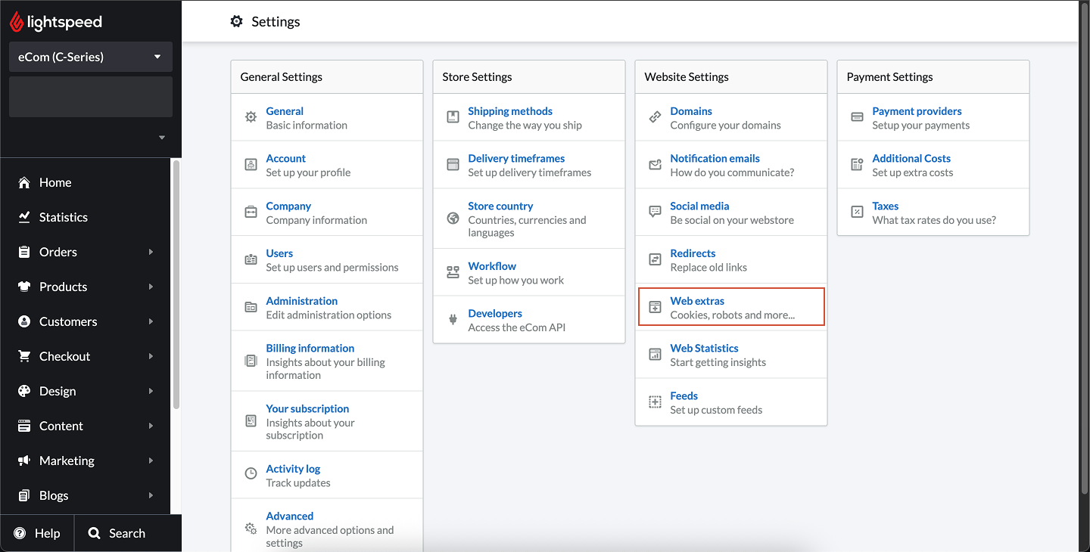Go to Home in the sidebar
Screen dimensions: 1090x552
point(86,182)
